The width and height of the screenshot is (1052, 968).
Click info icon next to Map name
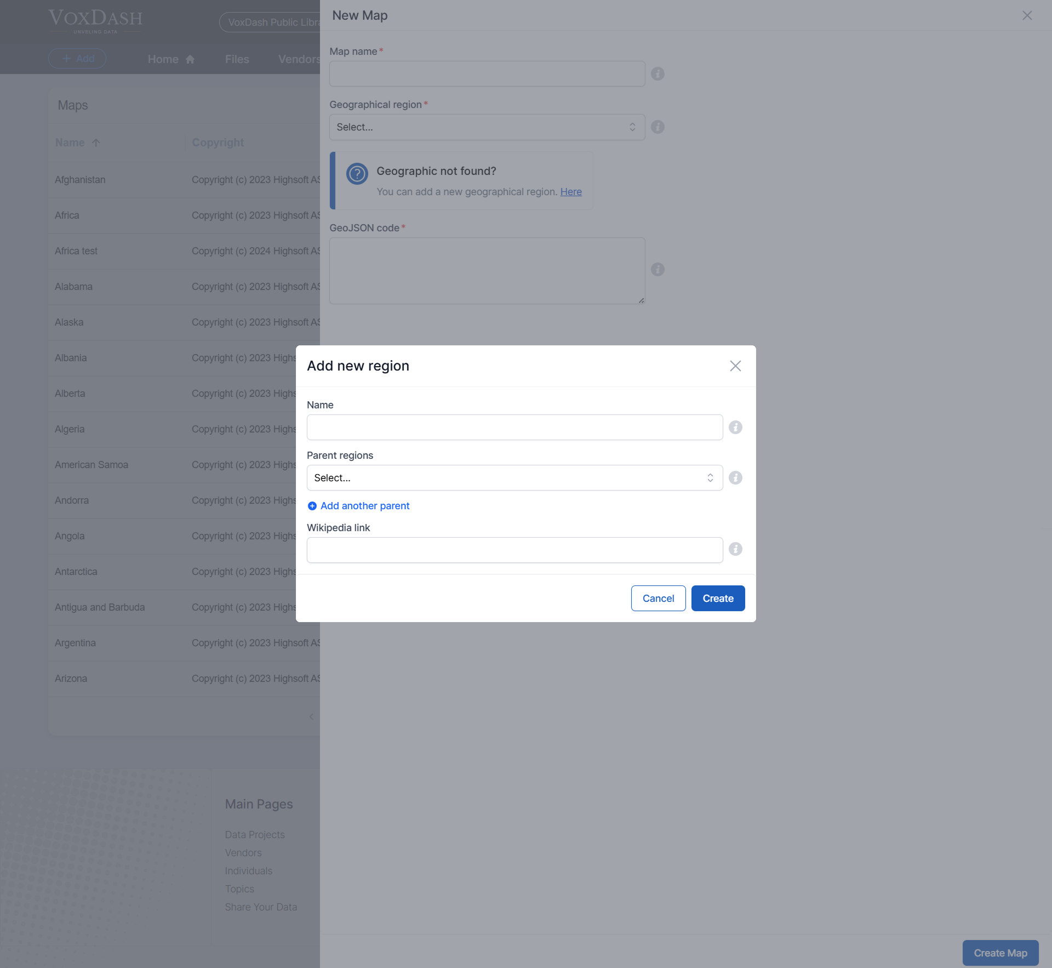(658, 73)
